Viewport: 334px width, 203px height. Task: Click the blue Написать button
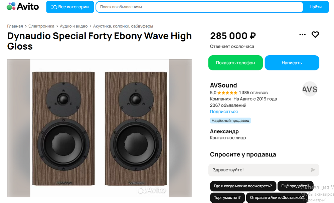(x=292, y=63)
